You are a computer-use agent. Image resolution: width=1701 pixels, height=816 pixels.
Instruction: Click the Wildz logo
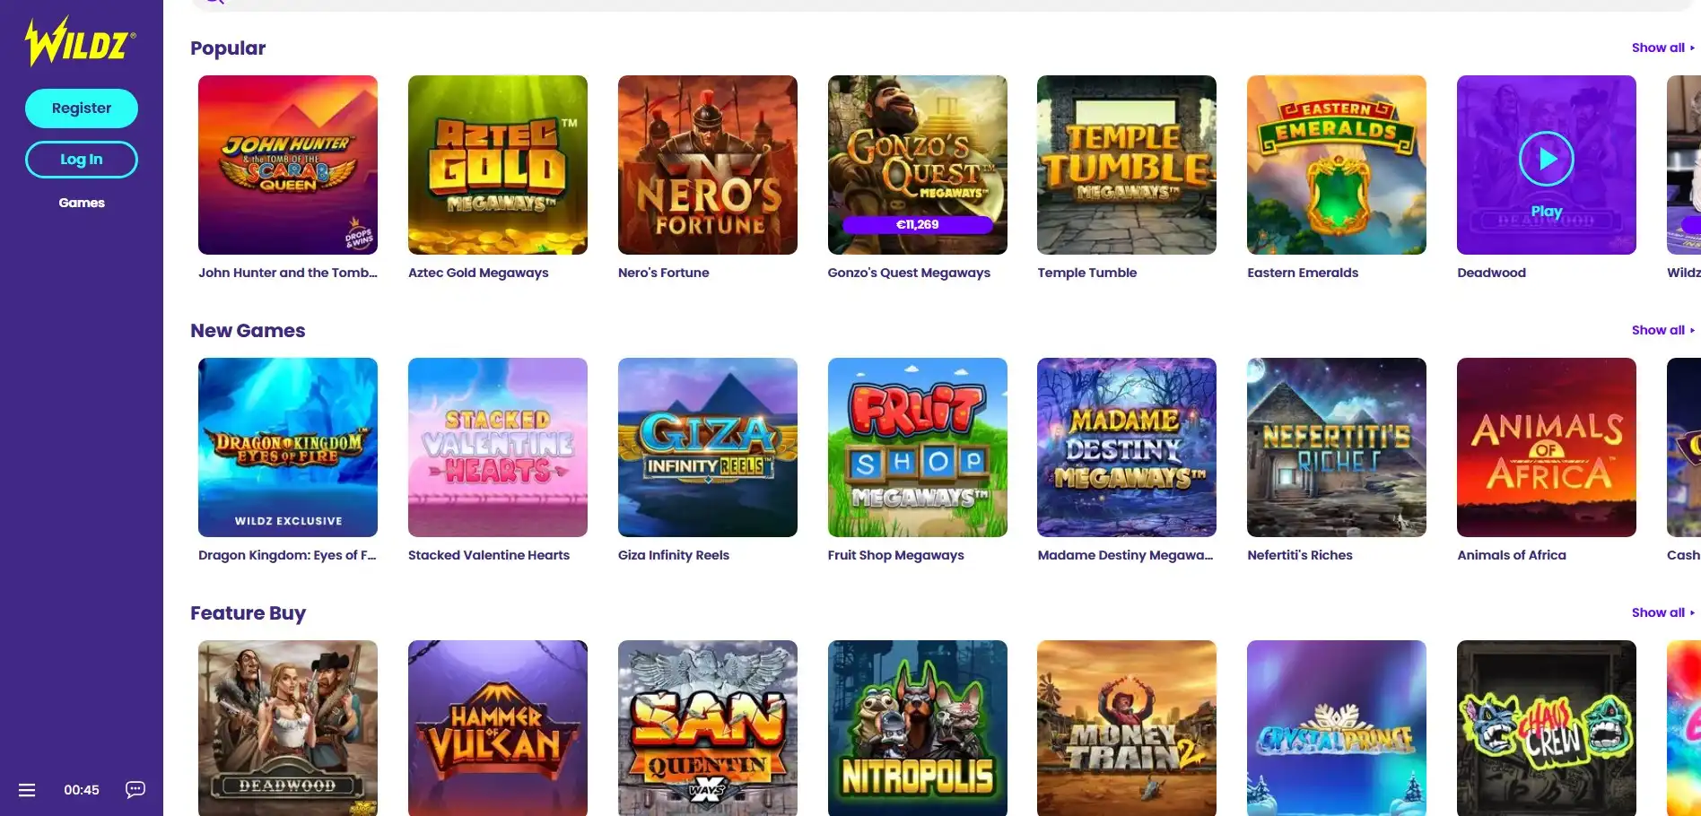(x=80, y=42)
